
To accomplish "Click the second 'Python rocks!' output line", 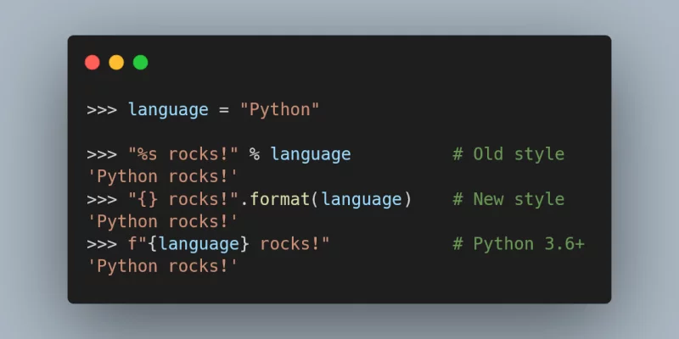I will click(163, 222).
